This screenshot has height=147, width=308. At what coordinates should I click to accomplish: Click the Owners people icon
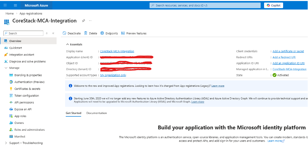coord(11,123)
